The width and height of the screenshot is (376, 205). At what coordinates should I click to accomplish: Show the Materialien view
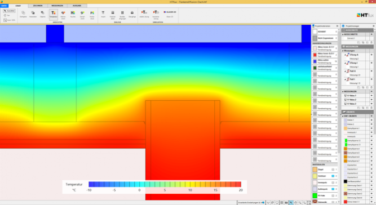click(x=33, y=15)
